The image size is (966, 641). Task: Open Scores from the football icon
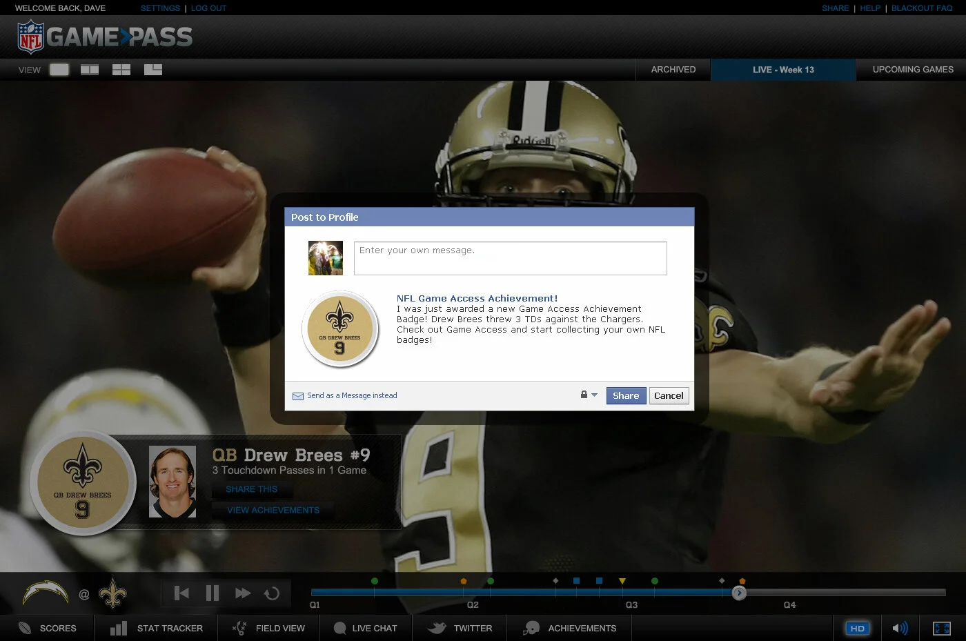click(x=25, y=628)
